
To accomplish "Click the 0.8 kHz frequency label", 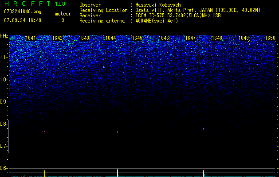I will coord(4,124).
